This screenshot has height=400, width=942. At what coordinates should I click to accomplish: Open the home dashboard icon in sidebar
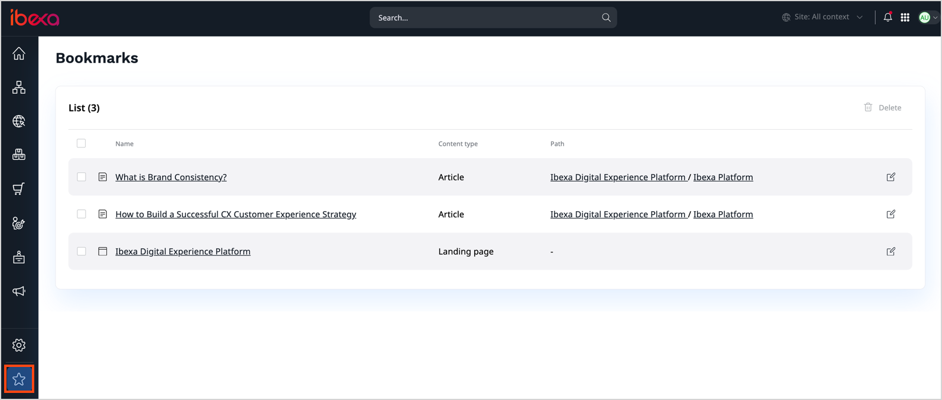[19, 54]
